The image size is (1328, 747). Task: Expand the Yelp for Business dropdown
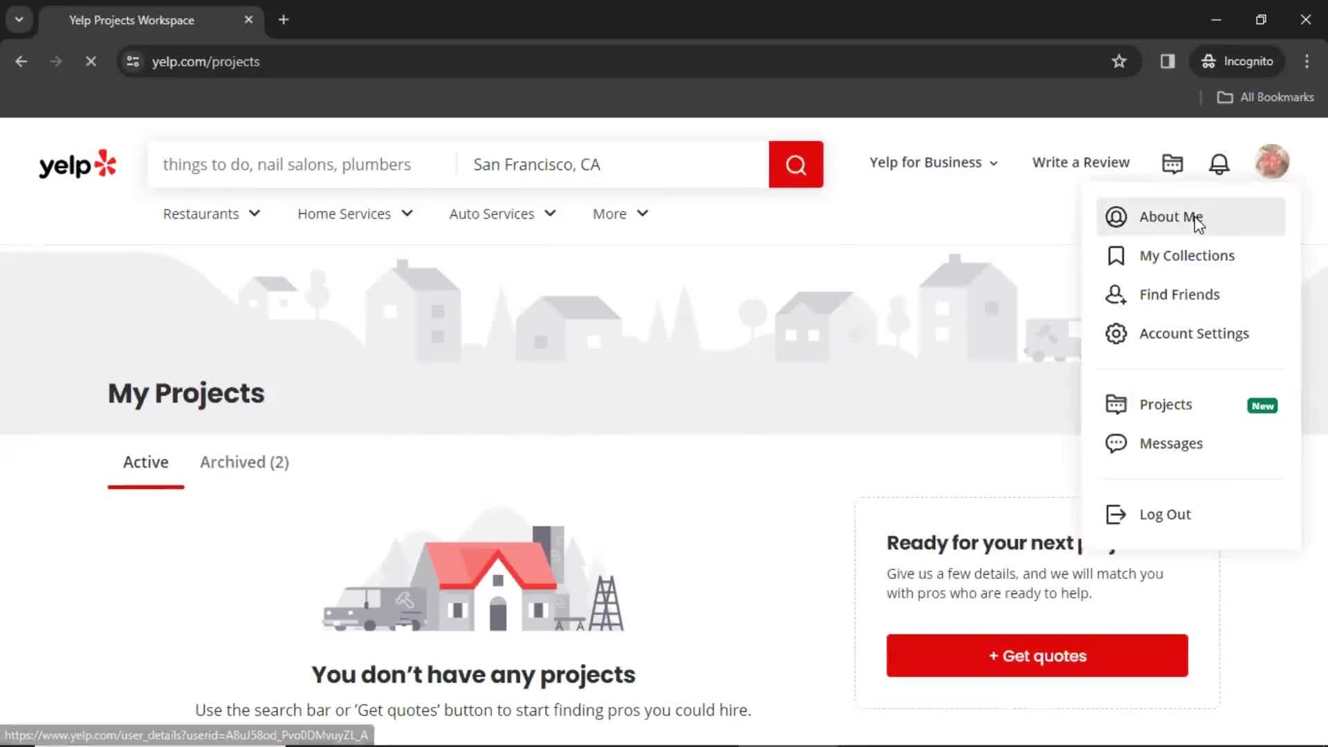coord(931,163)
